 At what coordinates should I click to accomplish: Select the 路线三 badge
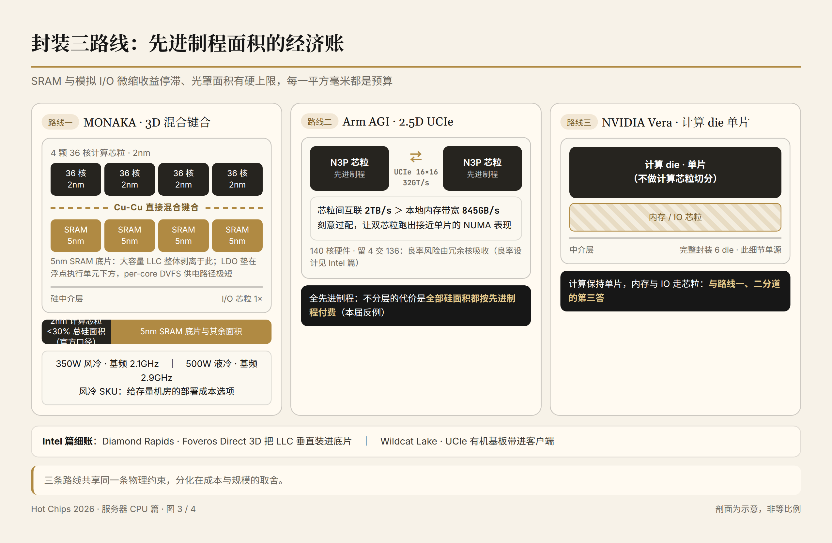[x=579, y=122]
